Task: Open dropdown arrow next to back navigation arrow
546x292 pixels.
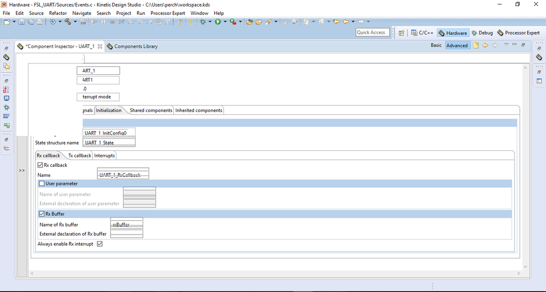Action: 353,22
